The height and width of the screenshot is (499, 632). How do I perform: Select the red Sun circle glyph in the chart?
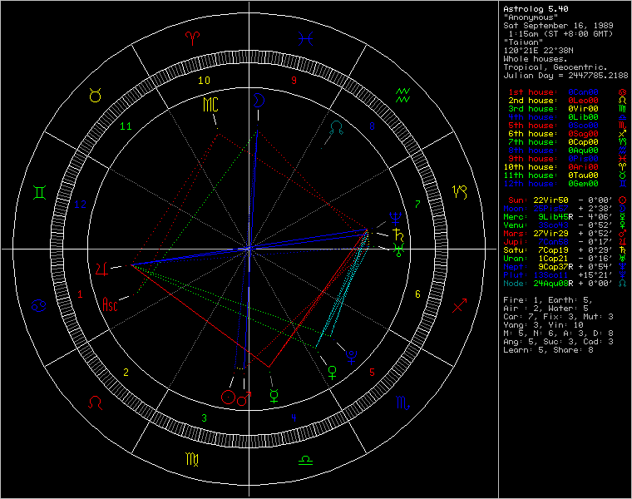point(228,397)
